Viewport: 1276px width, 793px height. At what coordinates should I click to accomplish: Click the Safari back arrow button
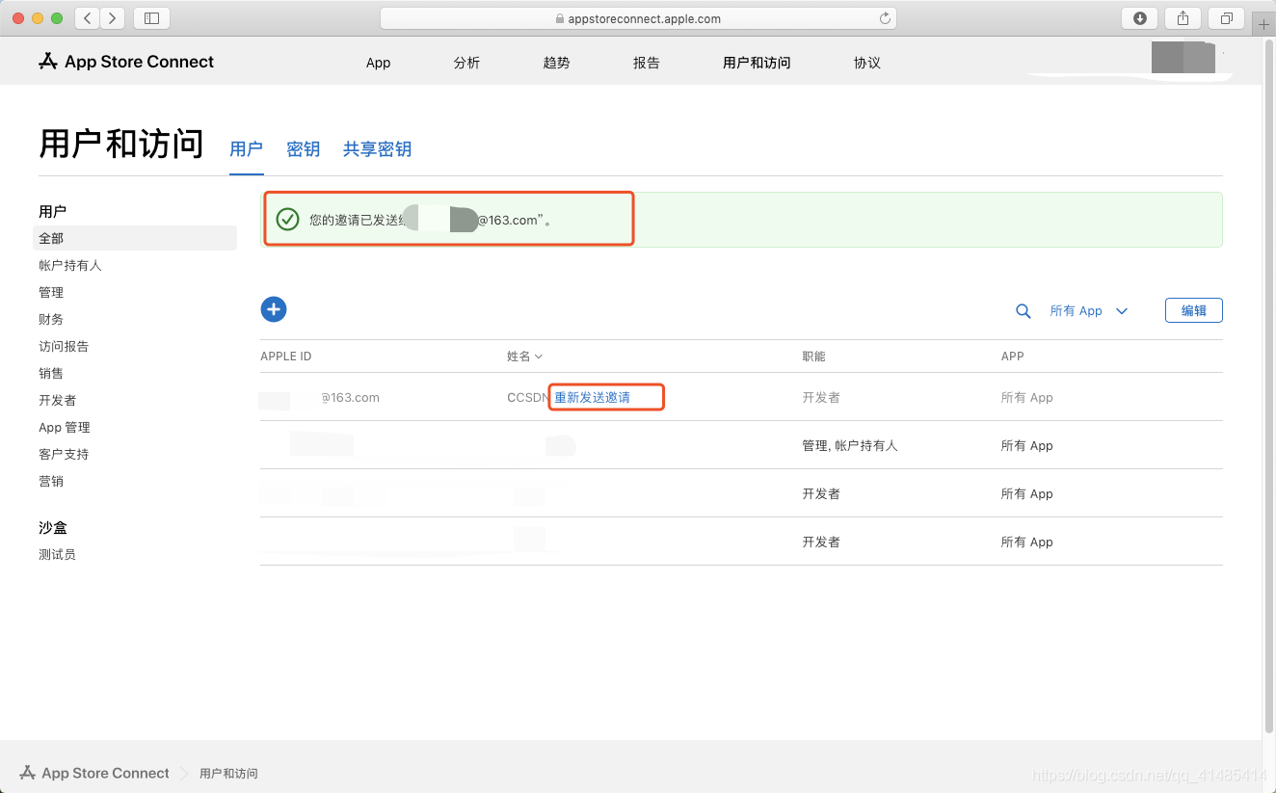click(x=87, y=18)
